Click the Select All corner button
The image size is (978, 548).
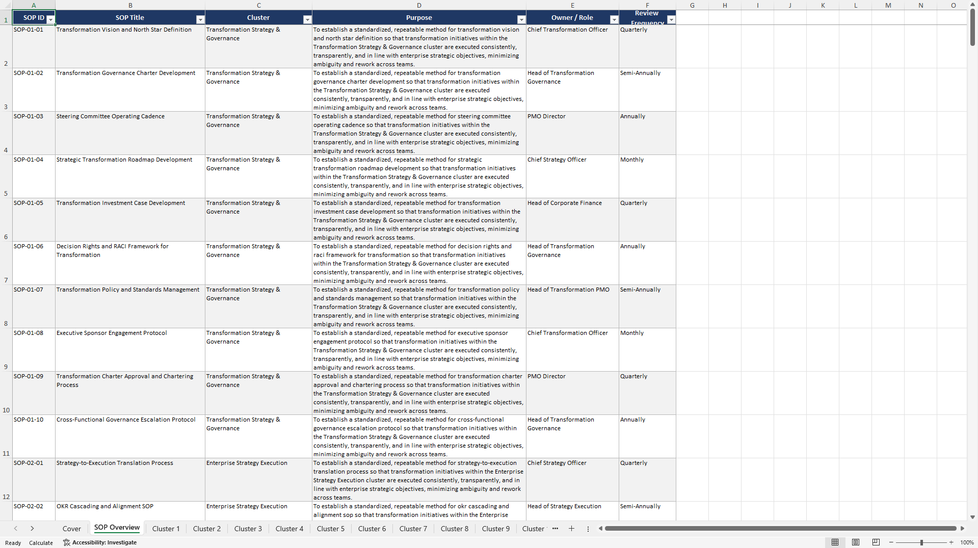[x=6, y=5]
